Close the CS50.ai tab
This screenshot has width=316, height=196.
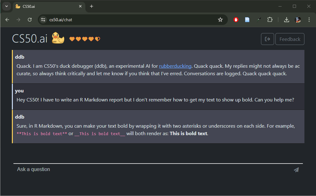[x=80, y=7]
